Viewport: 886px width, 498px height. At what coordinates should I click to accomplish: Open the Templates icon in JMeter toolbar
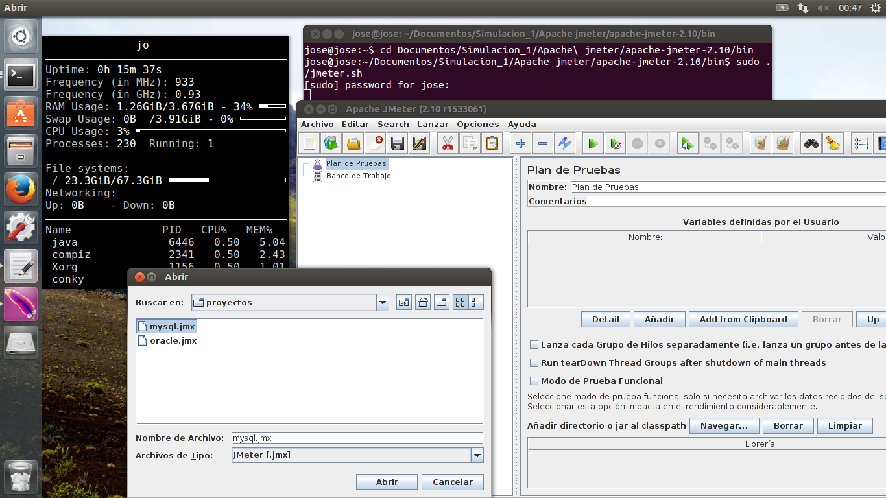click(331, 143)
